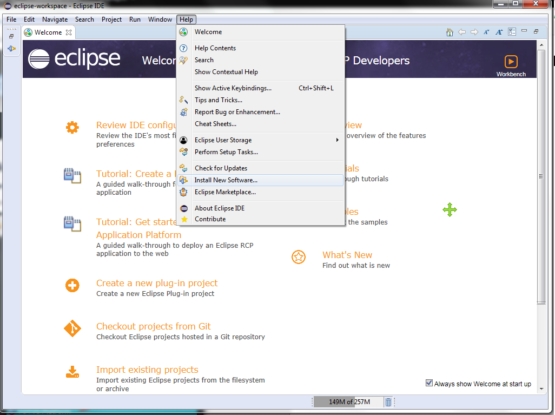
Task: Open the Search menu in menu bar
Action: [x=84, y=19]
